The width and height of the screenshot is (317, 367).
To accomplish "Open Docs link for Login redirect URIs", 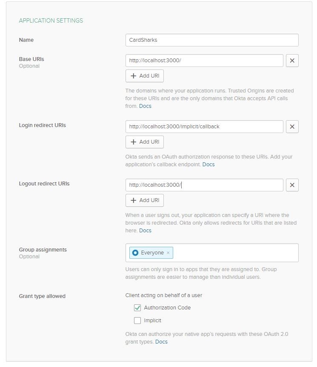I will click(208, 165).
